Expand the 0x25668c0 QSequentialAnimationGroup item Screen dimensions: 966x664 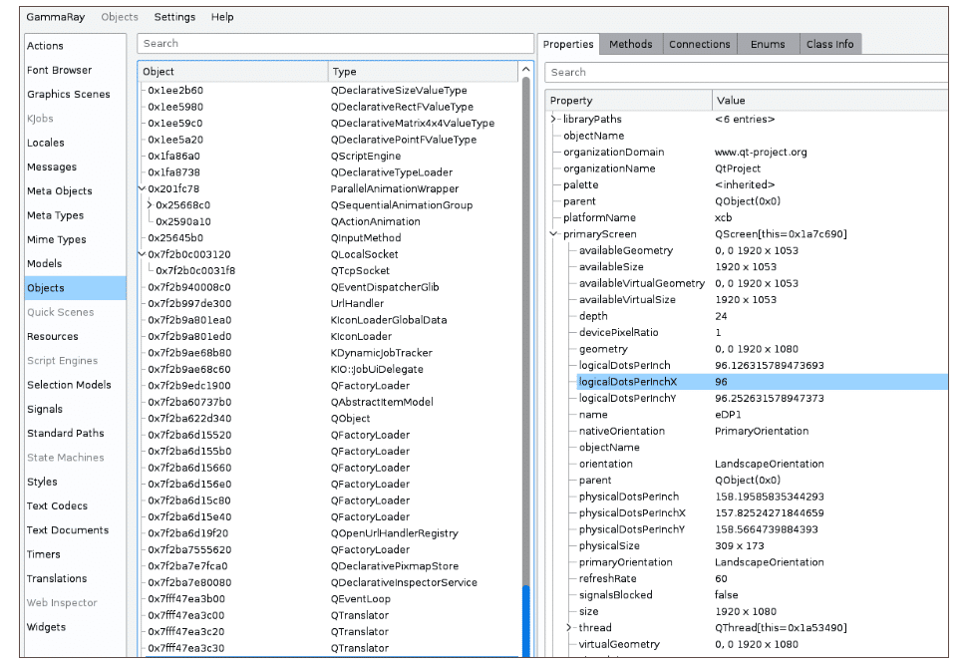click(x=150, y=205)
